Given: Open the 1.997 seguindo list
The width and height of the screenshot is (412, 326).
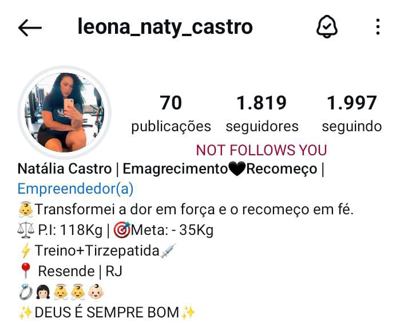Looking at the screenshot, I should coord(352,114).
